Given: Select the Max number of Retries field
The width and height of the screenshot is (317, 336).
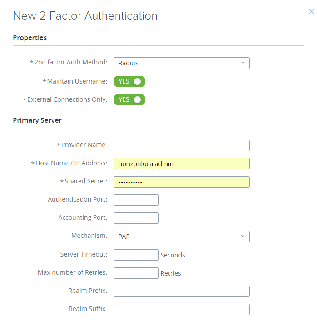Looking at the screenshot, I should coord(136,273).
